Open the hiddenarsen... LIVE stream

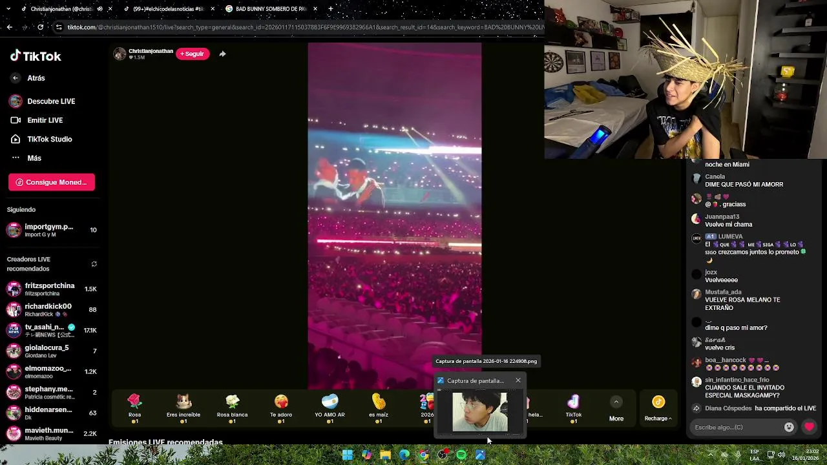[x=52, y=413]
